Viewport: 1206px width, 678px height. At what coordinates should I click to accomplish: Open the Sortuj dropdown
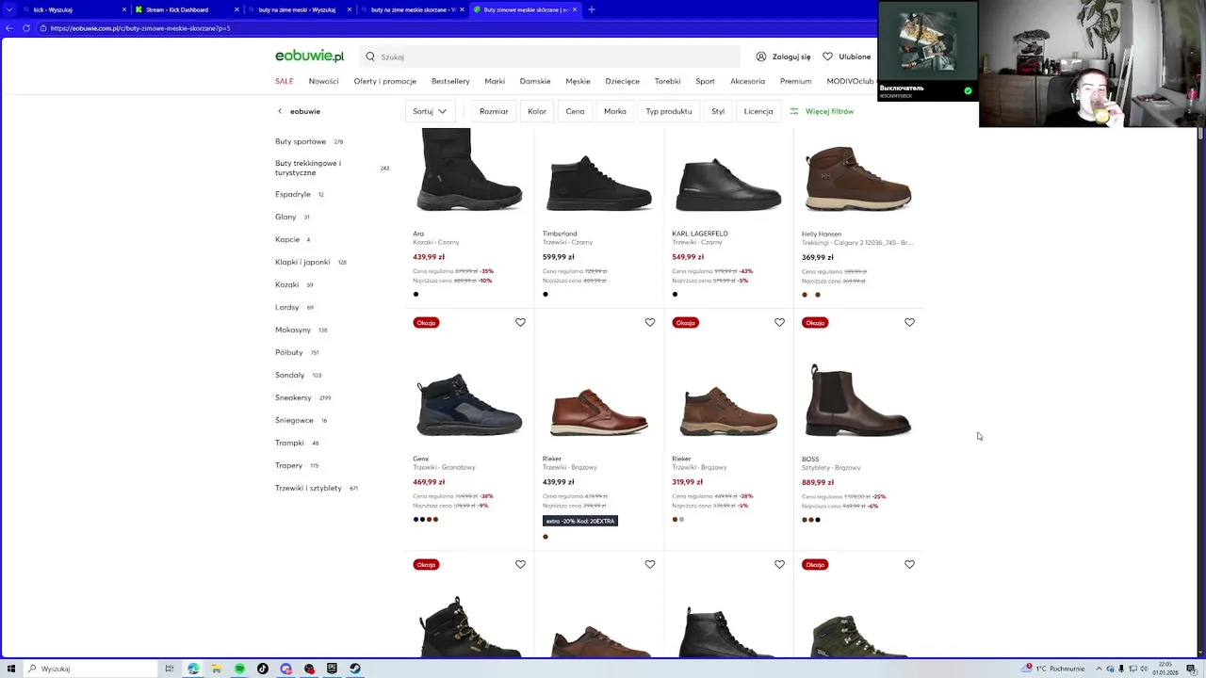click(x=431, y=111)
